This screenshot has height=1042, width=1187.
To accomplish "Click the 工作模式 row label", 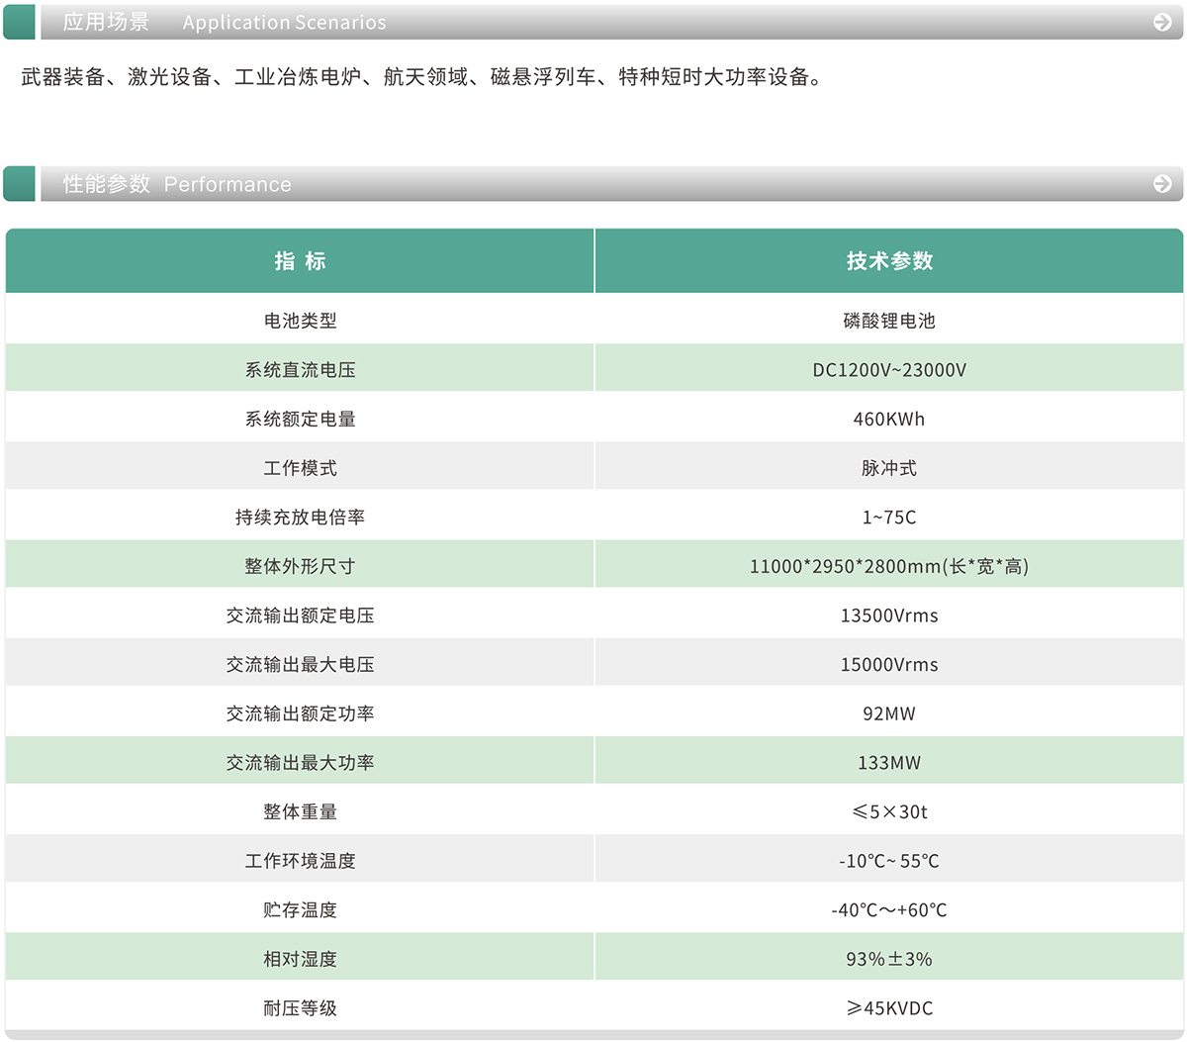I will pyautogui.click(x=300, y=468).
